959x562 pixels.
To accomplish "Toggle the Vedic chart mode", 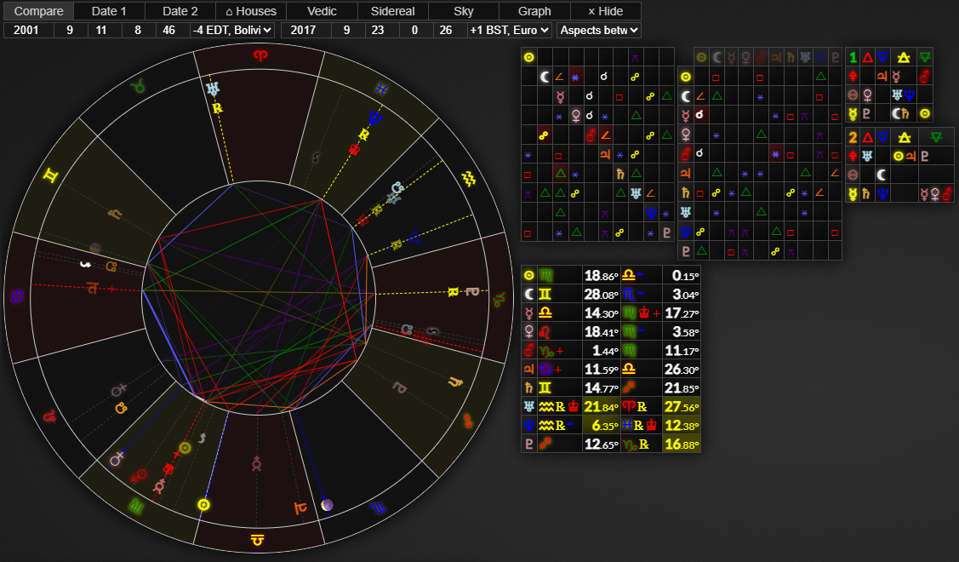I will 322,11.
